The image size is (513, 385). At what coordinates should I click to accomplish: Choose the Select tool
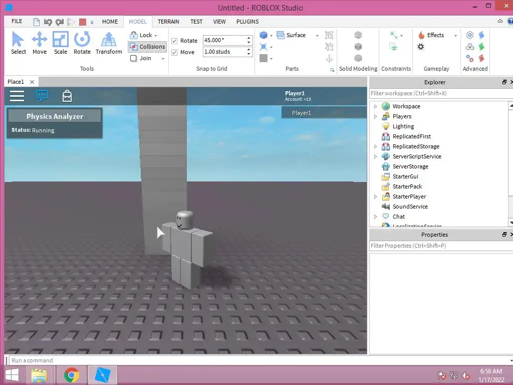pos(19,43)
